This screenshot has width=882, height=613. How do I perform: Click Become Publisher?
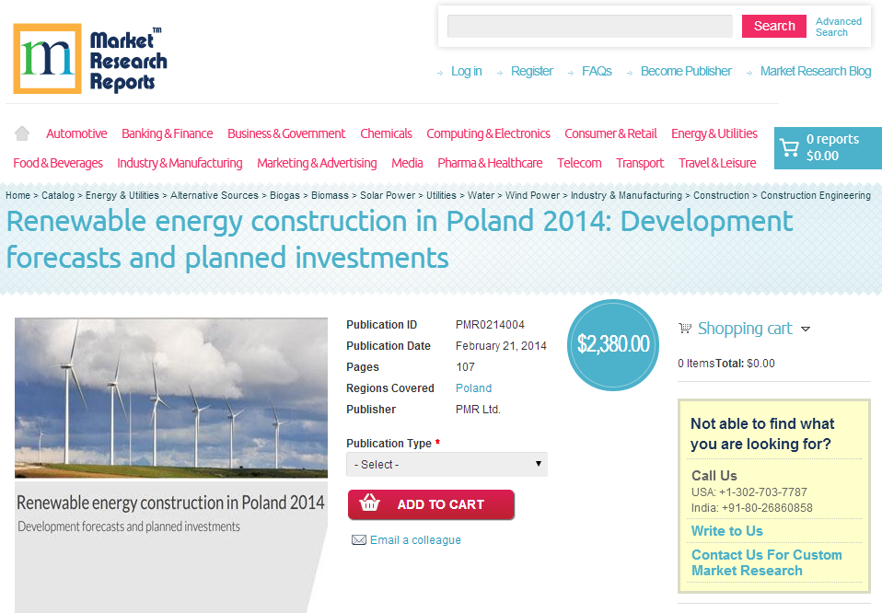click(x=686, y=72)
